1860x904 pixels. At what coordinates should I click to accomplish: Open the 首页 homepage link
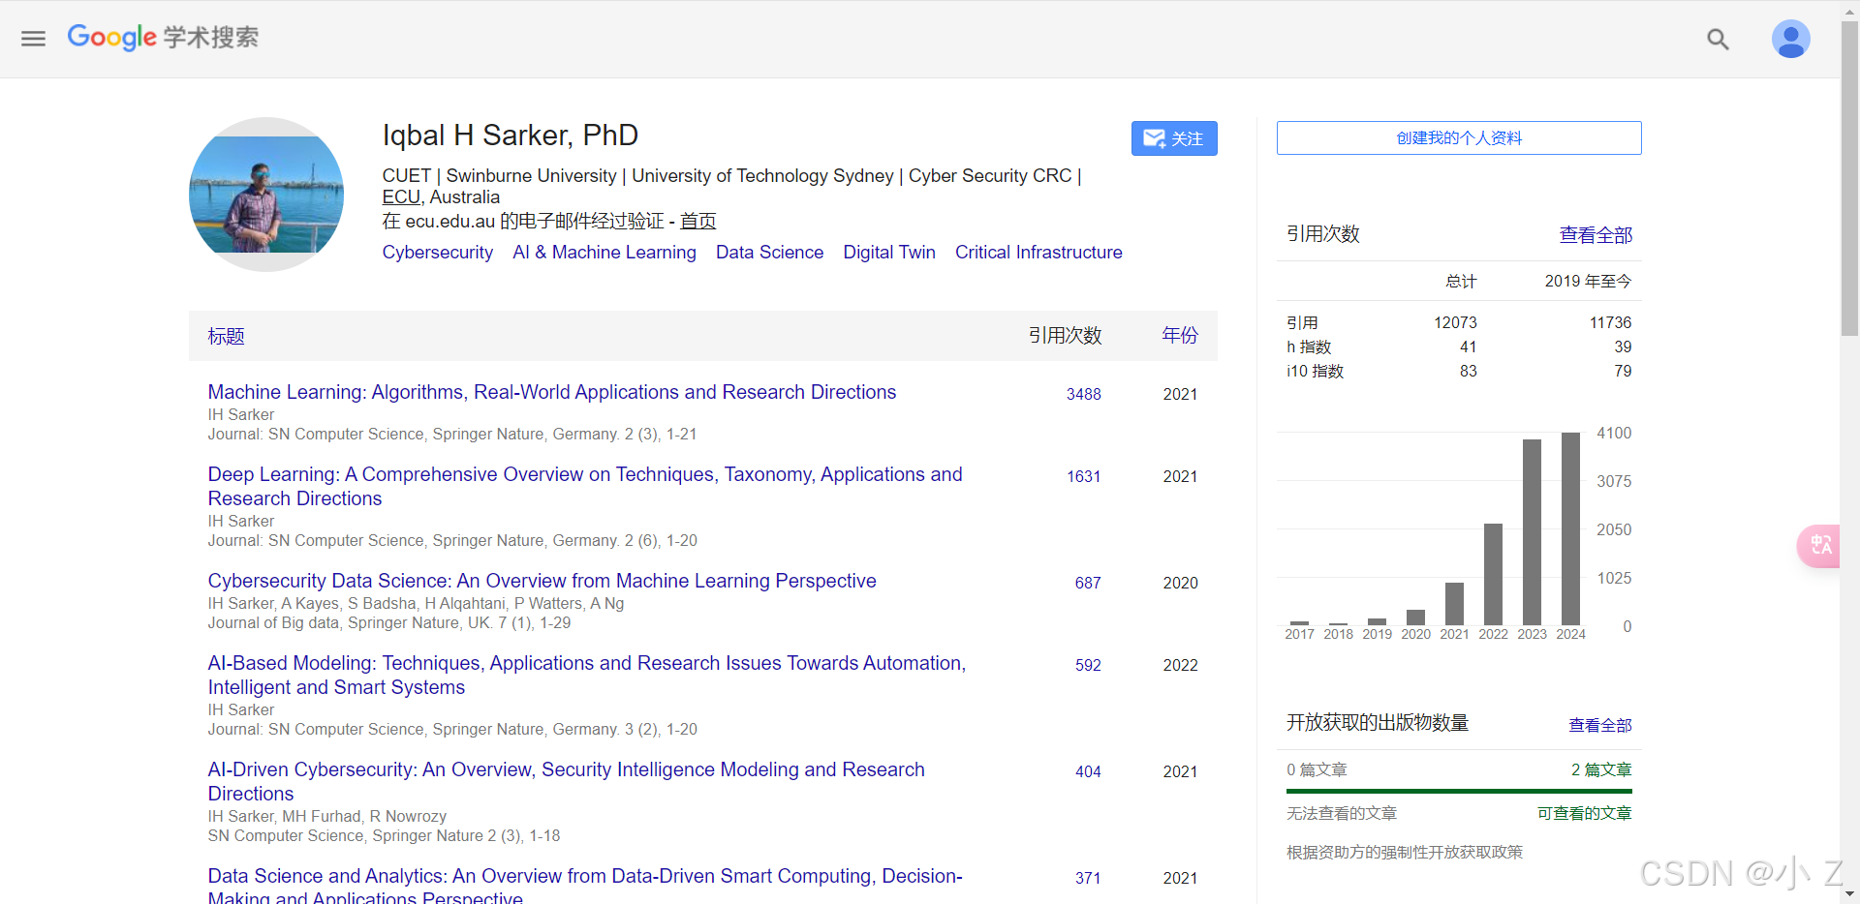(697, 221)
